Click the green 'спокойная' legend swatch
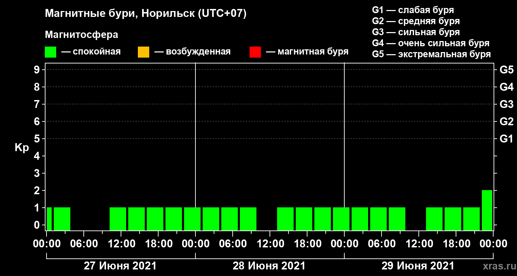The height and width of the screenshot is (276, 517). [x=50, y=52]
